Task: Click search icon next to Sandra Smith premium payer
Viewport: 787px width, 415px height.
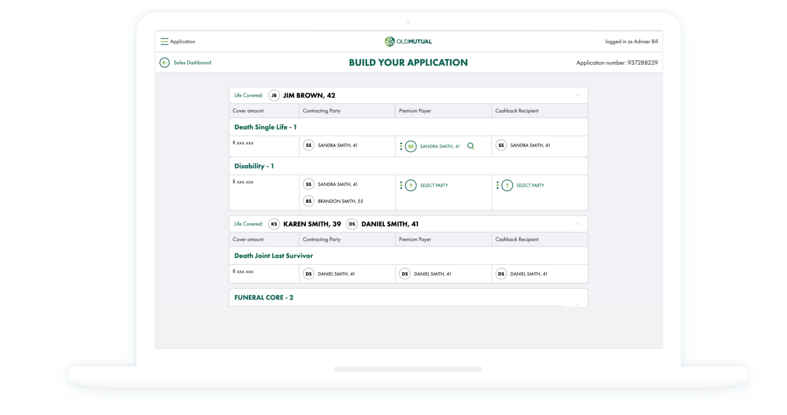Action: point(471,146)
